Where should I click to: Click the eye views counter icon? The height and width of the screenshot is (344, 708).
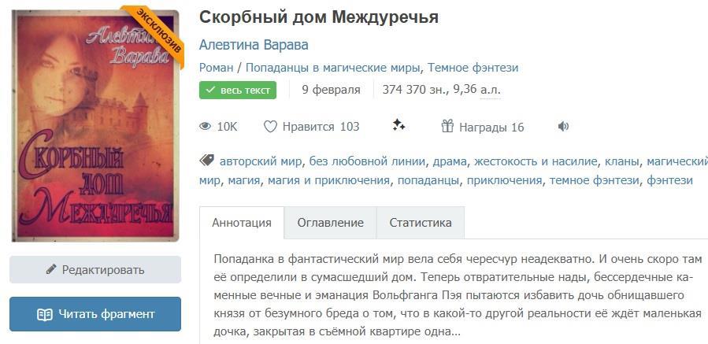coord(206,127)
